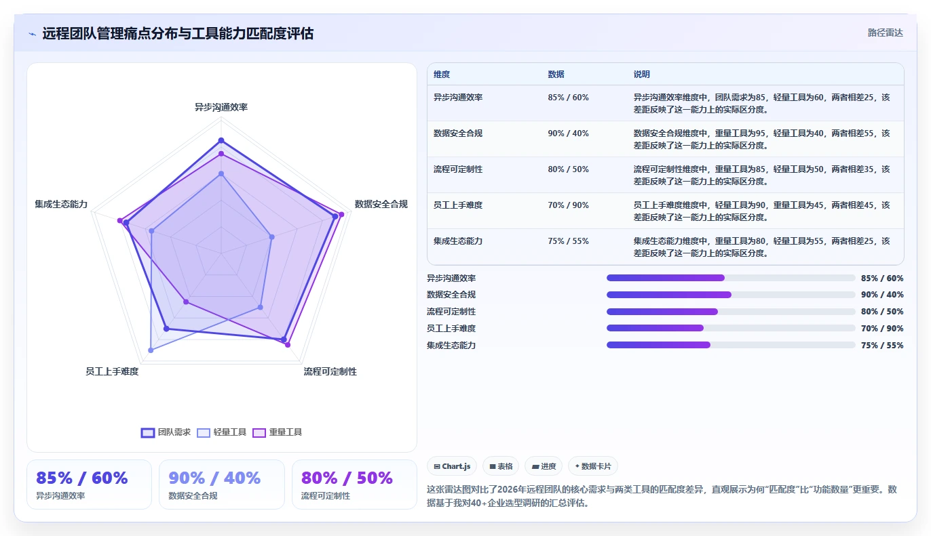
Task: Click radar axis label 员工上手难度
Action: [x=112, y=371]
